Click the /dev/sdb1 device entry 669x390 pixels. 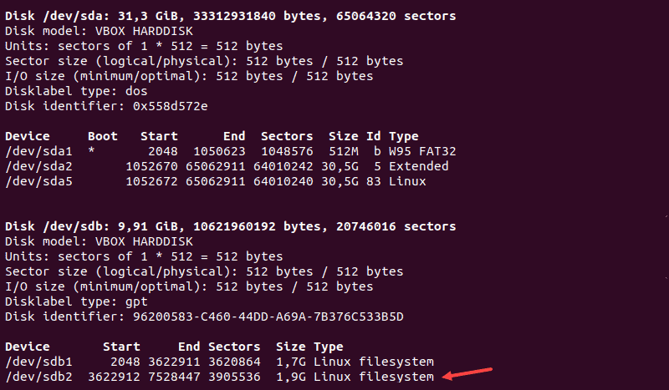point(38,362)
